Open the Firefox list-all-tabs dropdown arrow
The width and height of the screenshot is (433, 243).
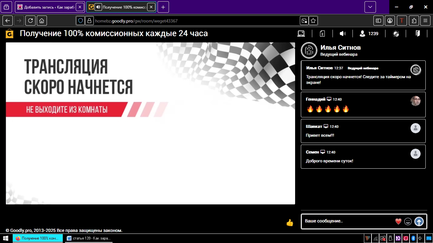pos(370,7)
